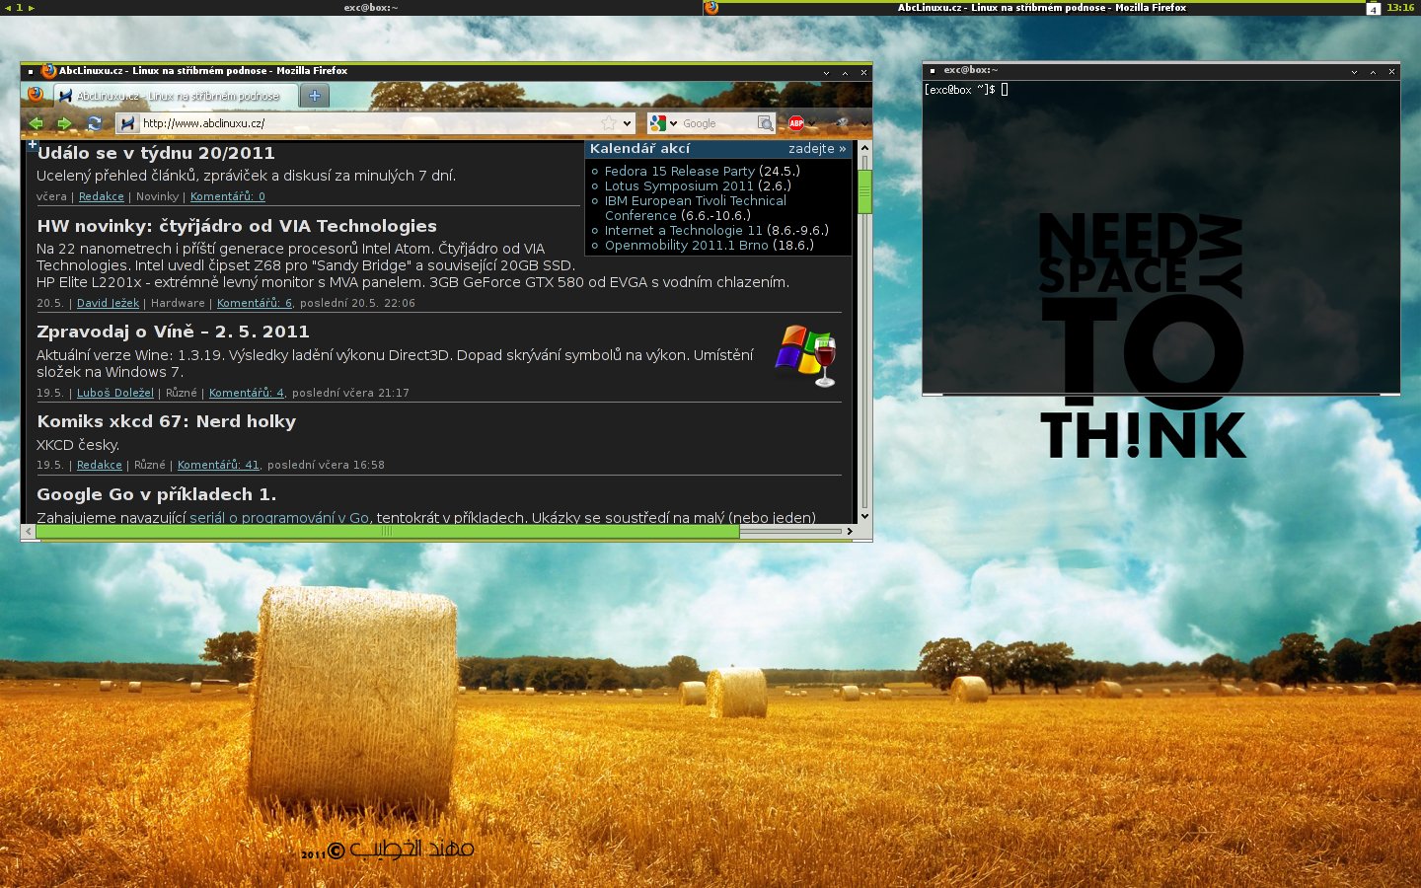Click the vertical scrollbar's up arrow
The image size is (1421, 888).
point(865,148)
